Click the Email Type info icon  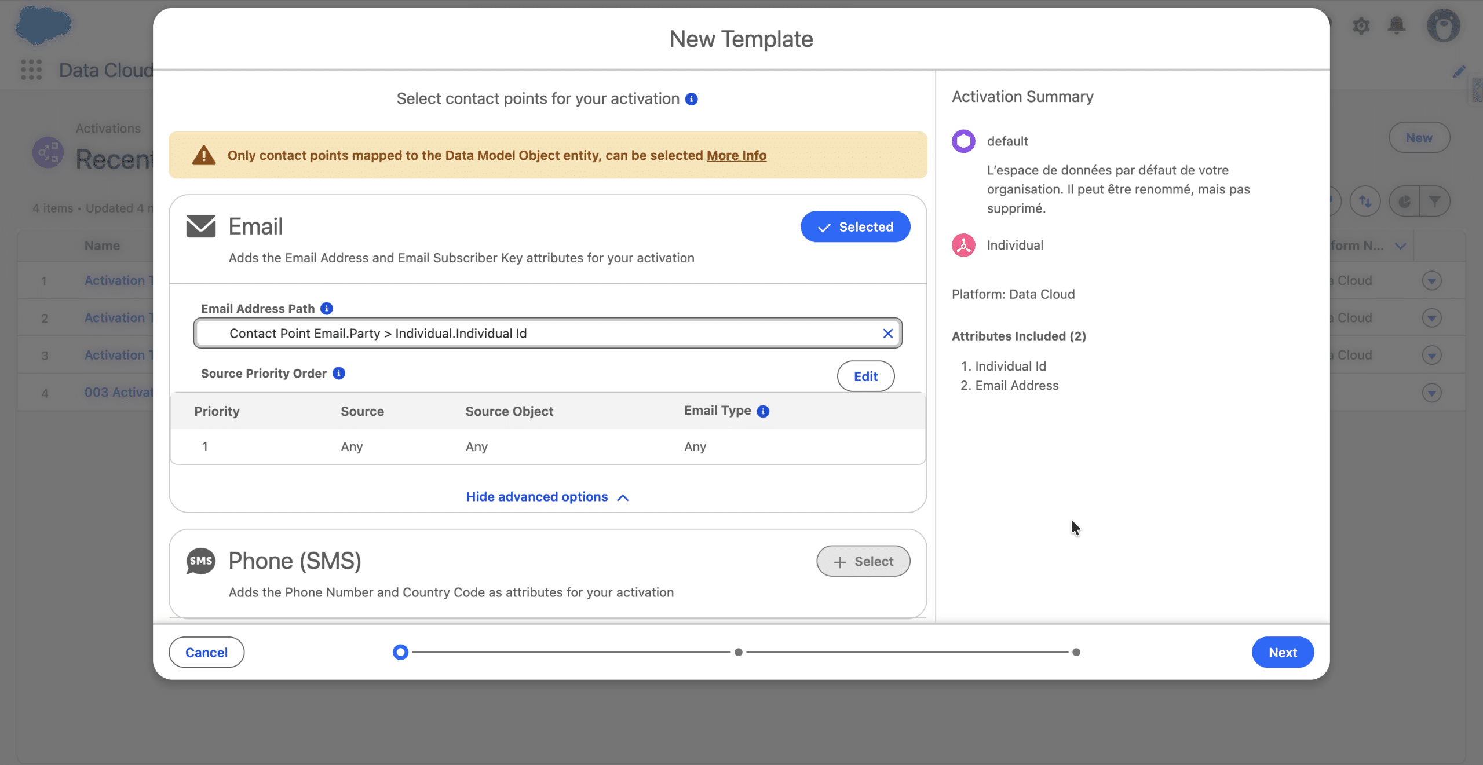coord(763,411)
